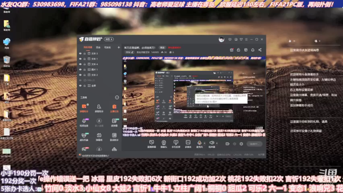Select the 图片 1 layer row
The height and width of the screenshot is (193, 343).
99,69
